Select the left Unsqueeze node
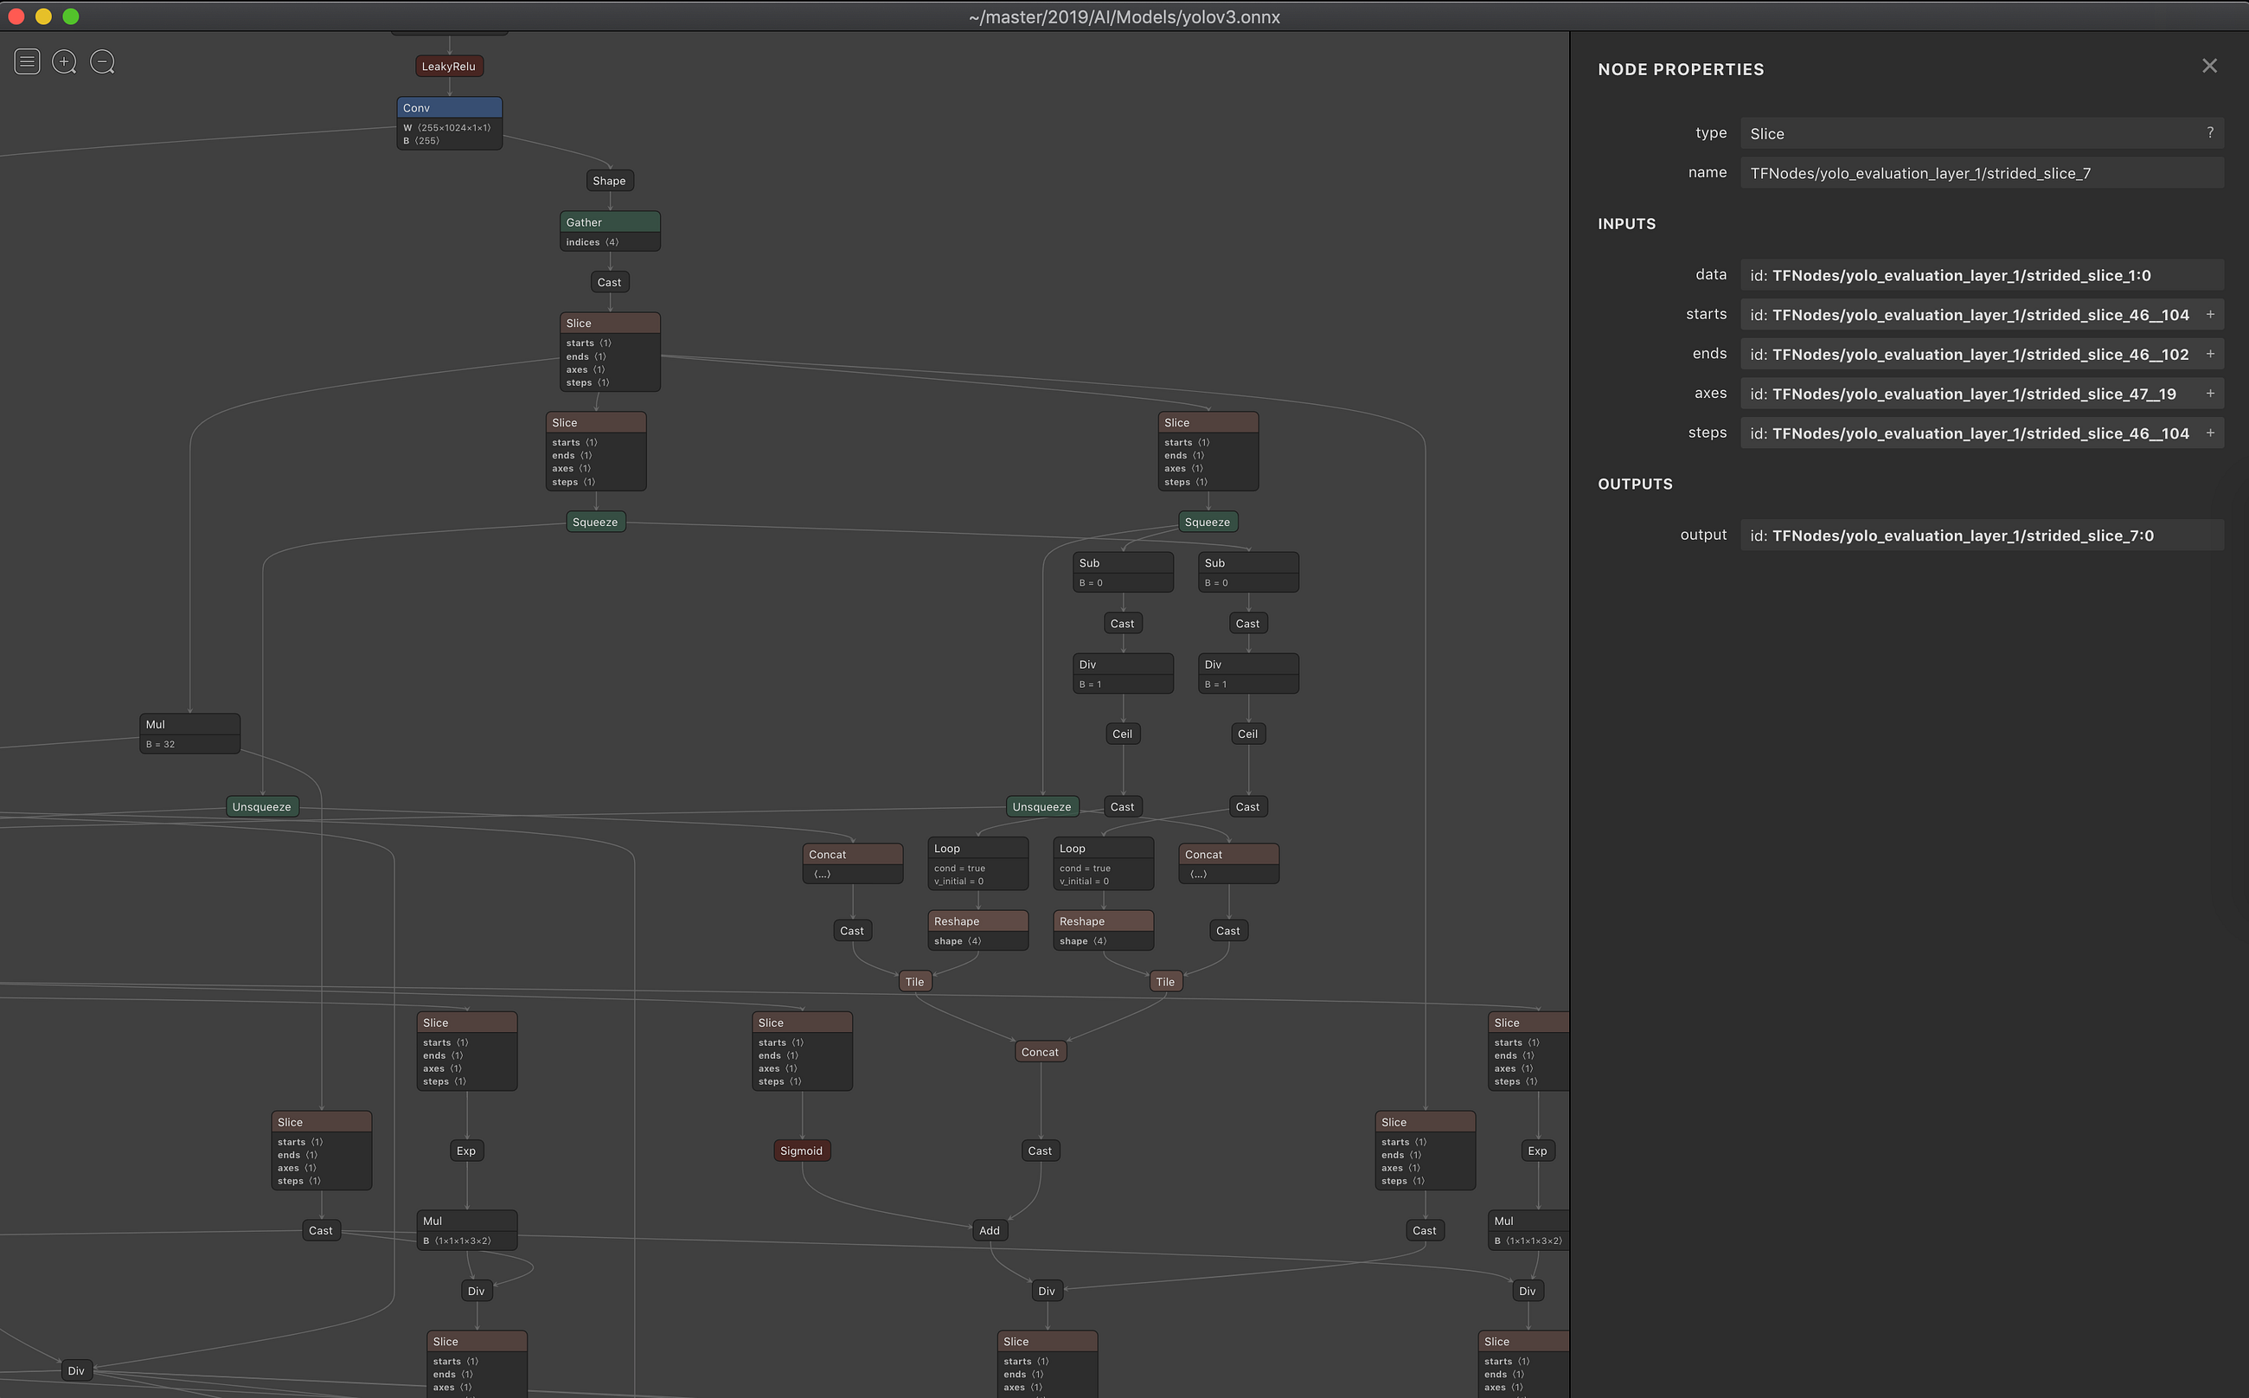Image resolution: width=2249 pixels, height=1398 pixels. click(261, 807)
